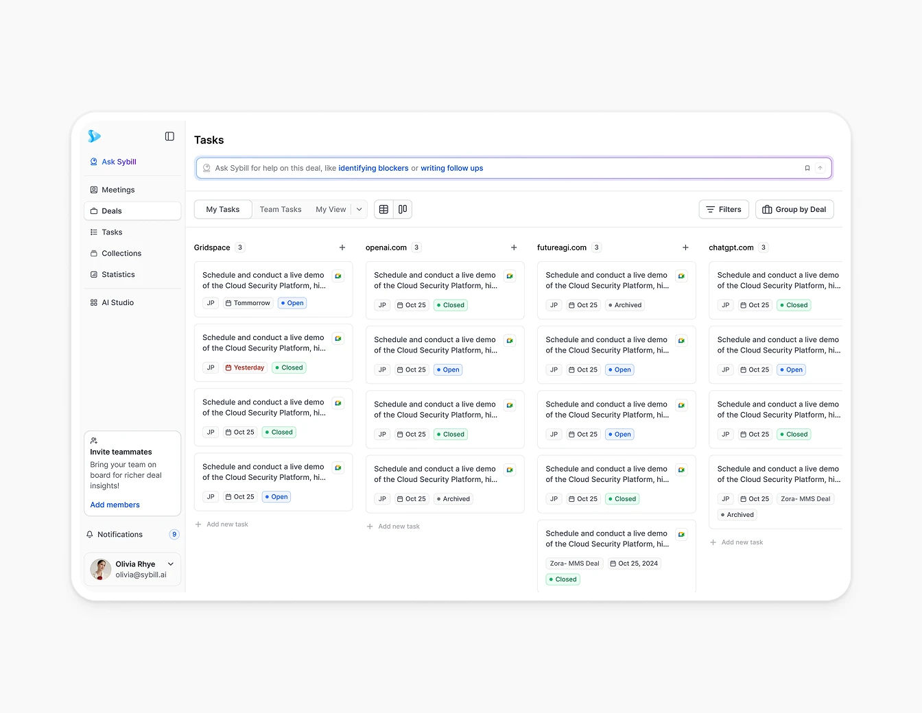This screenshot has width=922, height=713.
Task: Open the Collections section
Action: tap(121, 253)
